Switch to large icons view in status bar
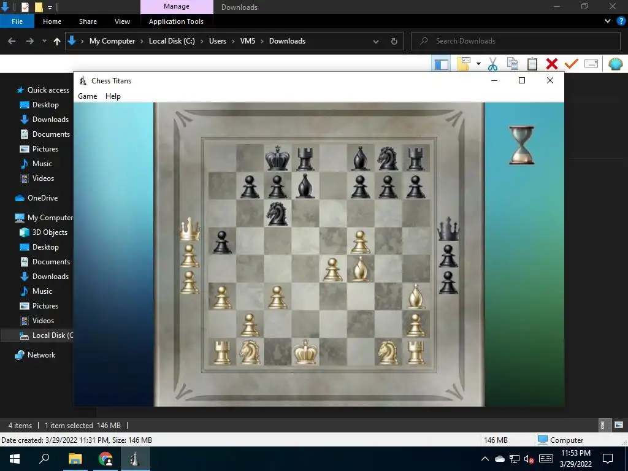The width and height of the screenshot is (628, 471). [618, 425]
